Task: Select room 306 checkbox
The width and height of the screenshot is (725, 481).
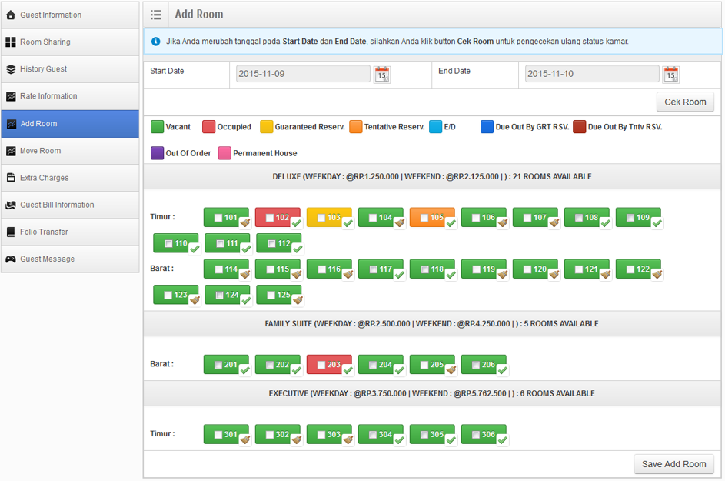Action: tap(476, 435)
